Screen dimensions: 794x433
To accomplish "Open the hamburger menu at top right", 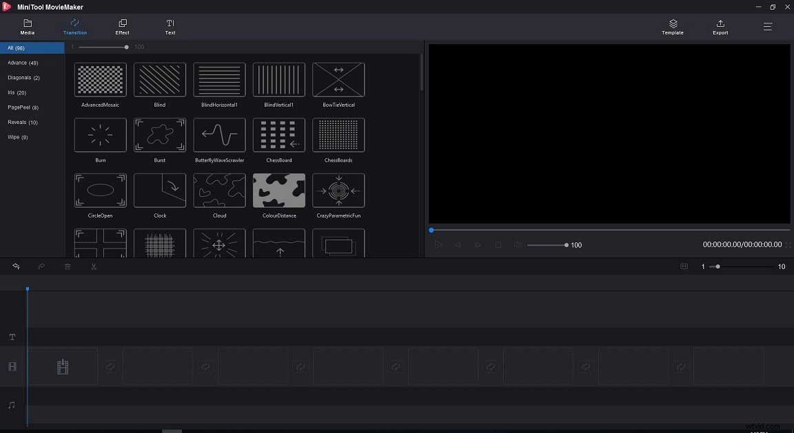I will pos(767,27).
